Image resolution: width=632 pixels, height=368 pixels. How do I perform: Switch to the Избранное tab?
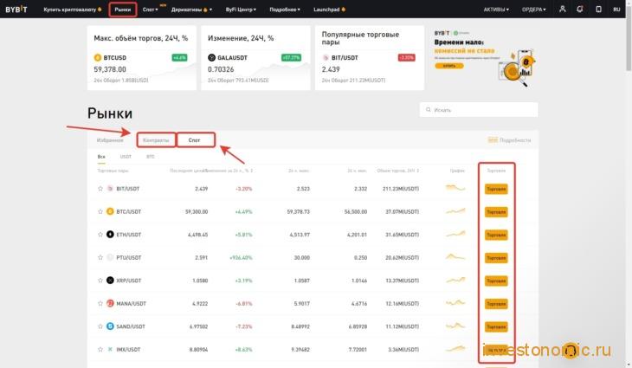tap(110, 140)
